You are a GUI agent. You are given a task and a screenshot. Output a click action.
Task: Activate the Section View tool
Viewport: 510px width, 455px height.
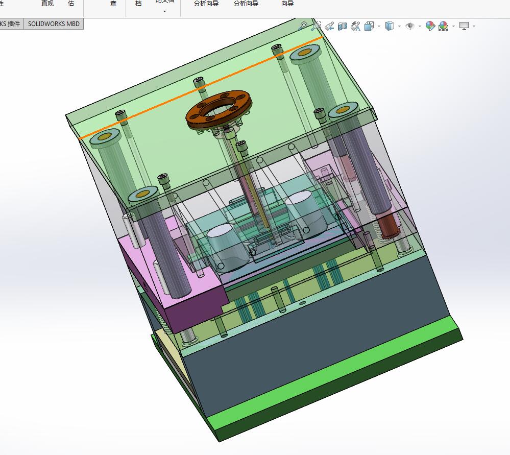click(x=342, y=26)
